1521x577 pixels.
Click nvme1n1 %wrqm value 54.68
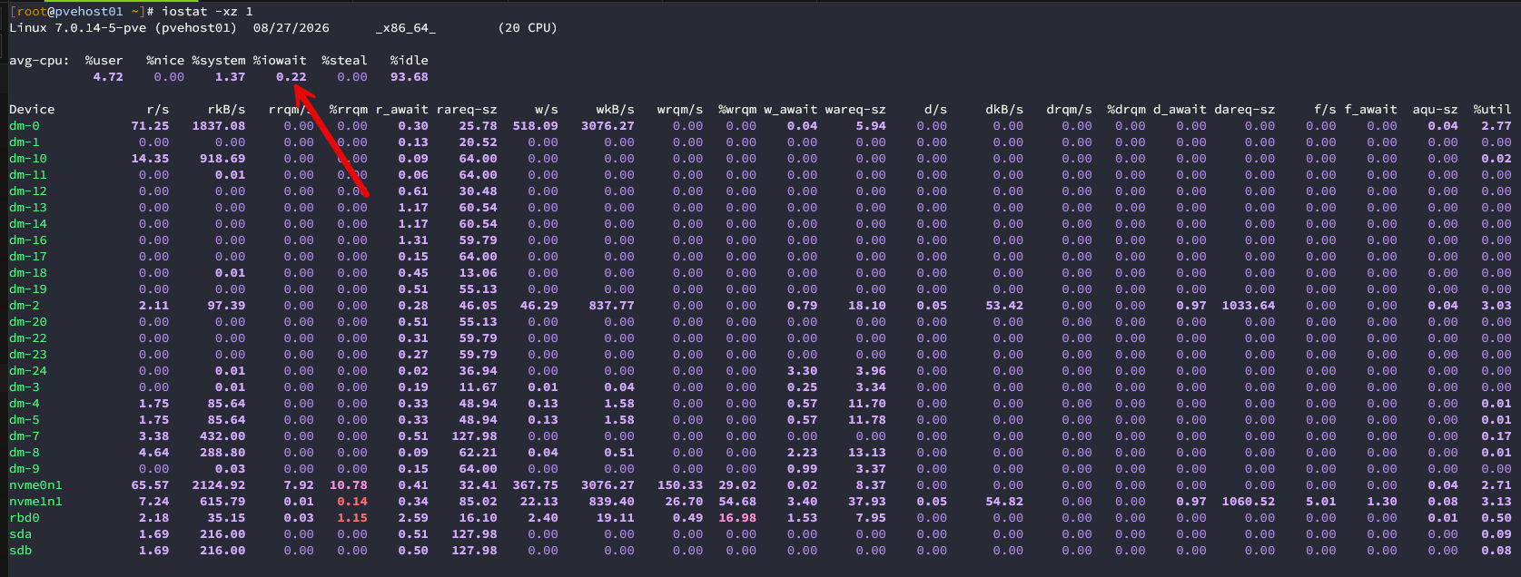coord(736,502)
